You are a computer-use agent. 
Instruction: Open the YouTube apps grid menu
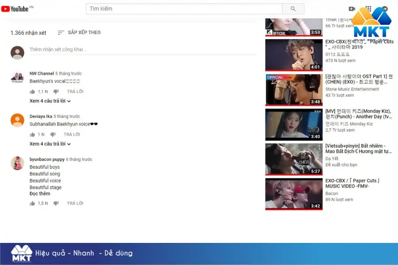tap(368, 8)
